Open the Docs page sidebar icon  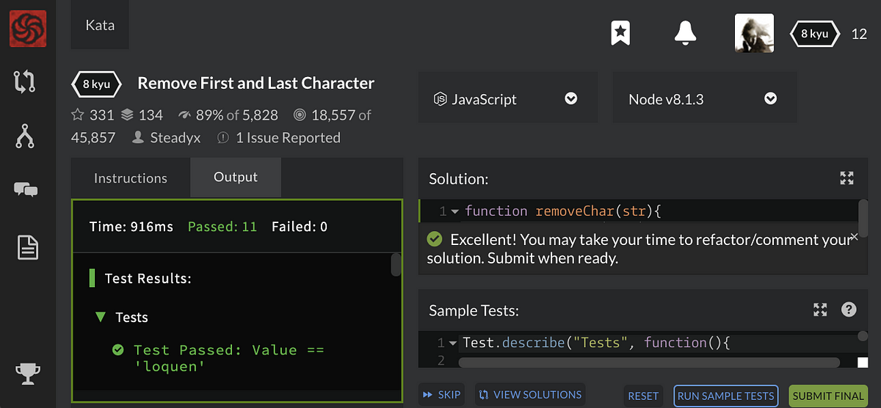click(27, 247)
